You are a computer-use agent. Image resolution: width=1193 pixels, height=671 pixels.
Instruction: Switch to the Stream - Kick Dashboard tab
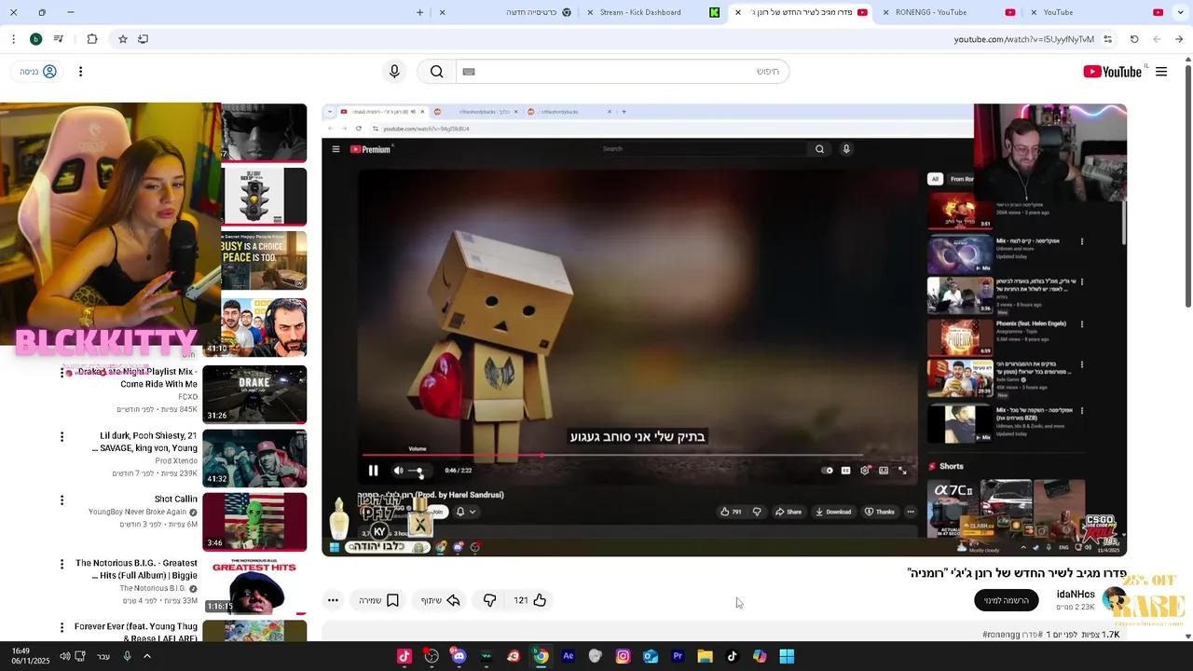coord(652,12)
